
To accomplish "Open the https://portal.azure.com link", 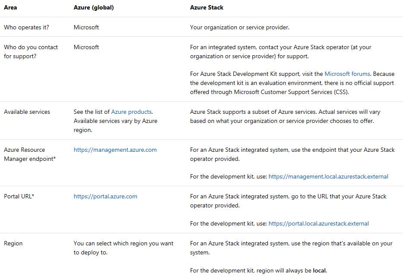I will 105,197.
